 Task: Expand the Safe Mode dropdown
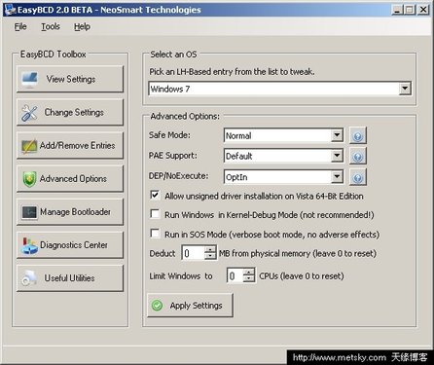tap(337, 135)
